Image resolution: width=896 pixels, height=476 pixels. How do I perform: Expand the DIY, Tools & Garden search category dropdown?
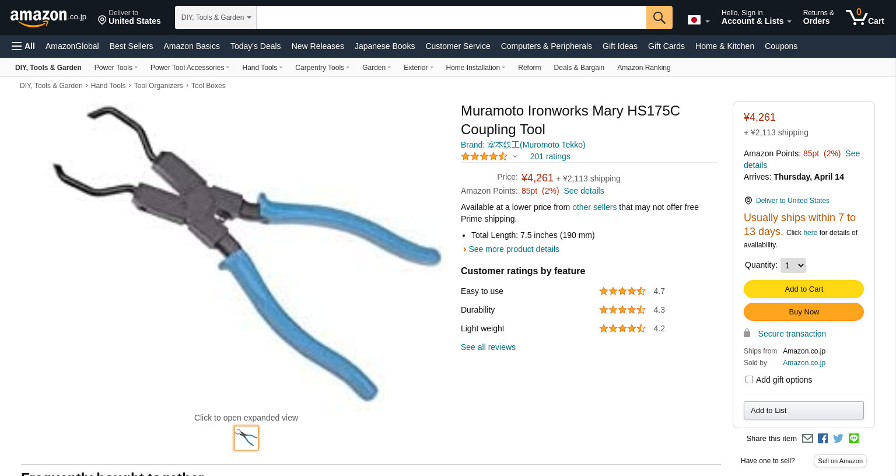click(x=216, y=17)
